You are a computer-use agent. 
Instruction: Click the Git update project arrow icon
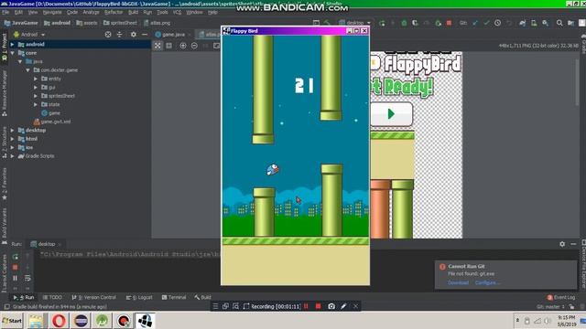(474, 23)
